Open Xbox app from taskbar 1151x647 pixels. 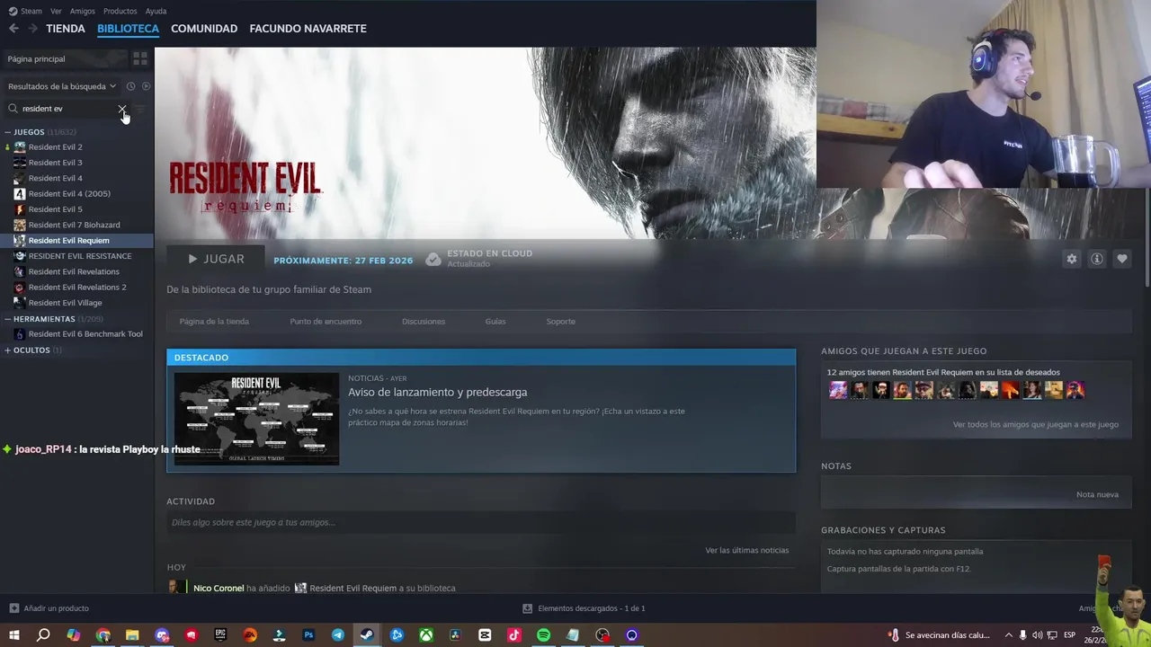tap(426, 635)
